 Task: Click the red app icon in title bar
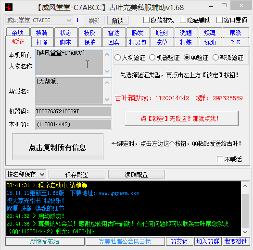coord(9,7)
